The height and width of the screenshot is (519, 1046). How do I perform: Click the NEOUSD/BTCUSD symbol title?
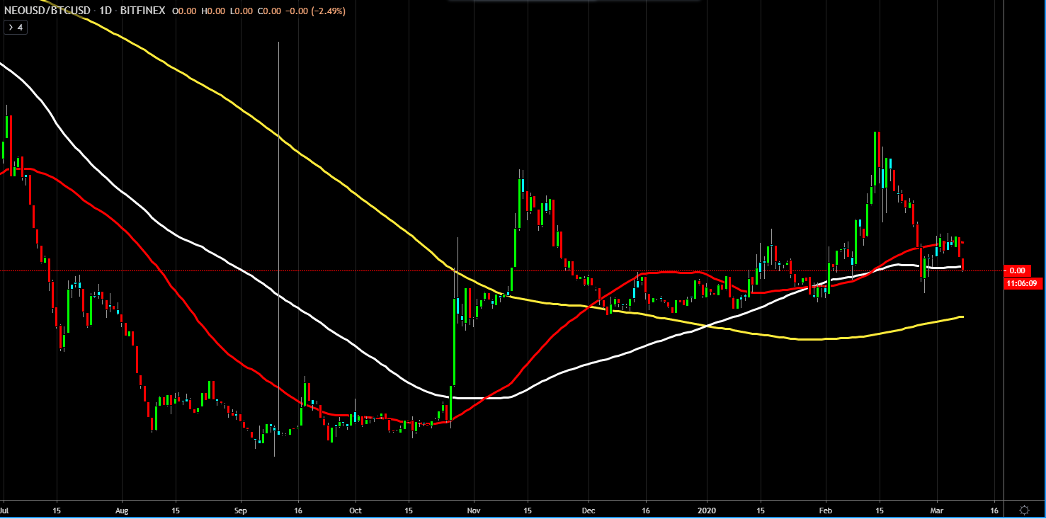point(45,11)
